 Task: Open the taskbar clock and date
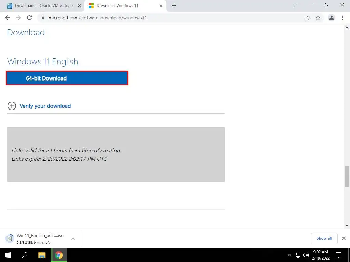point(321,255)
